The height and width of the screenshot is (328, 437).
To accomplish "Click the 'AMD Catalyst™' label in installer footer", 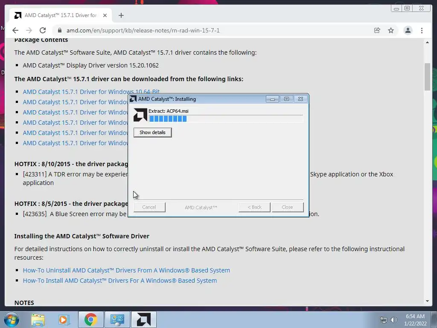I will click(x=201, y=208).
